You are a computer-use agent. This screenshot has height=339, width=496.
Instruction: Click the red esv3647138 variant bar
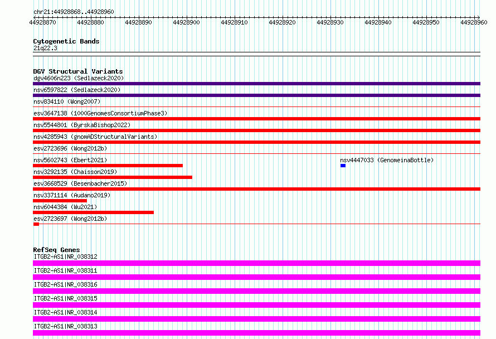click(x=256, y=119)
